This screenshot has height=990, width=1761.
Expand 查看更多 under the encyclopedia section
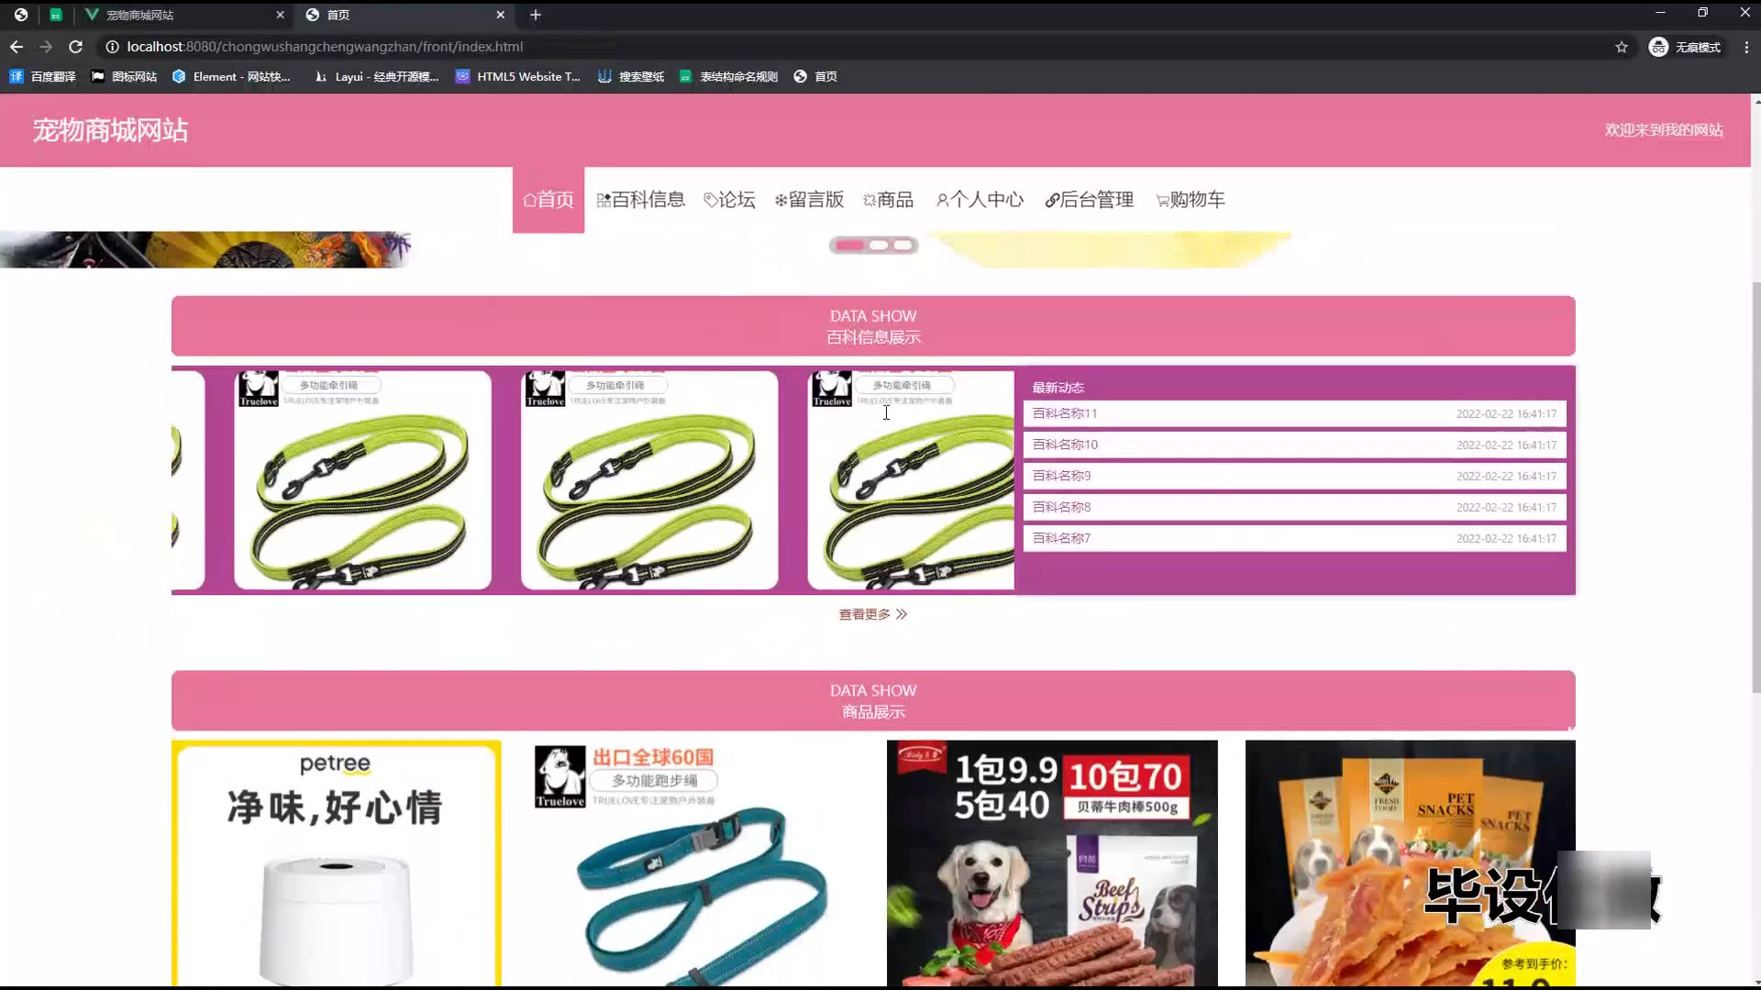click(x=872, y=614)
